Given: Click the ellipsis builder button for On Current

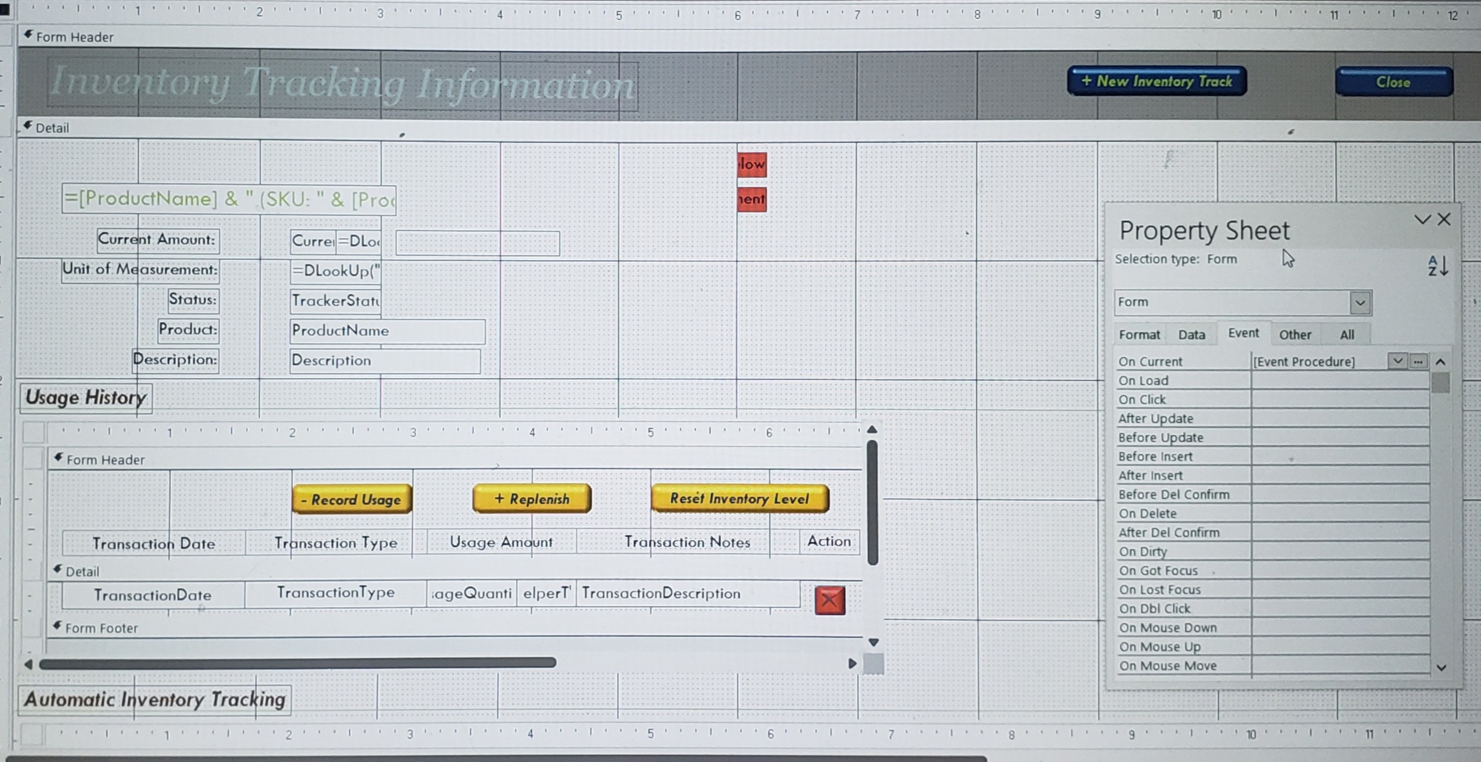Looking at the screenshot, I should point(1418,361).
